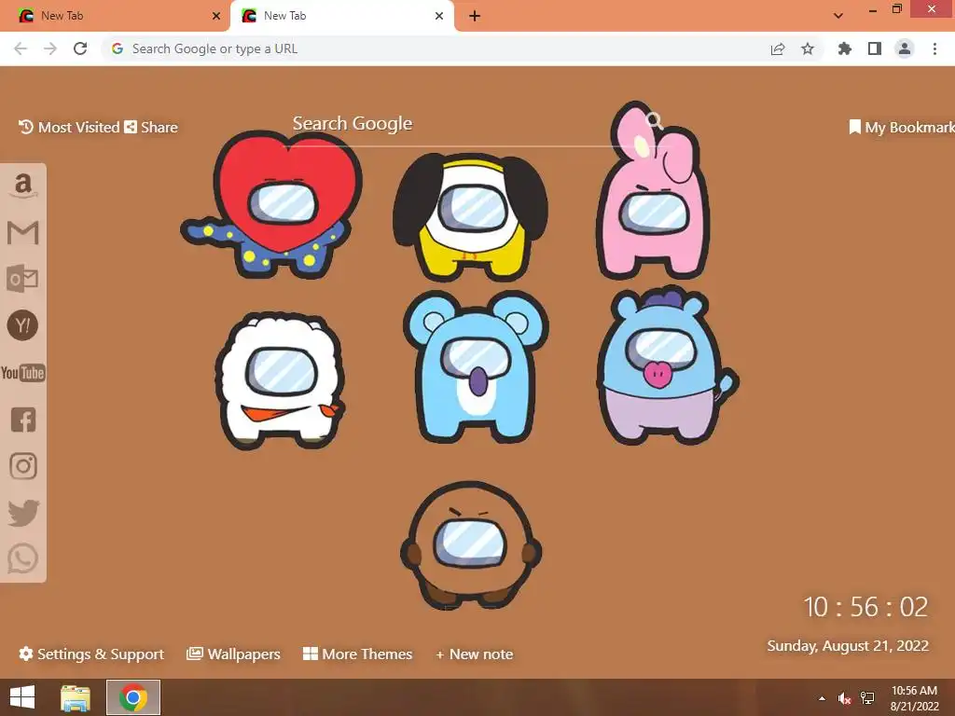Viewport: 955px width, 716px height.
Task: Click the Chrome address bar
Action: (438, 48)
